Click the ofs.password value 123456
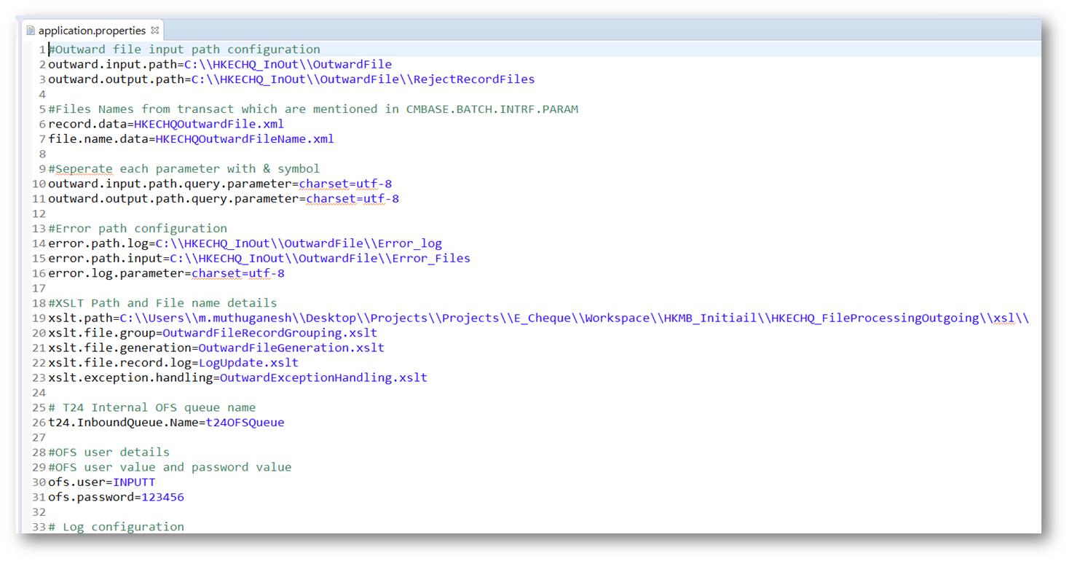1072x564 pixels. 162,497
